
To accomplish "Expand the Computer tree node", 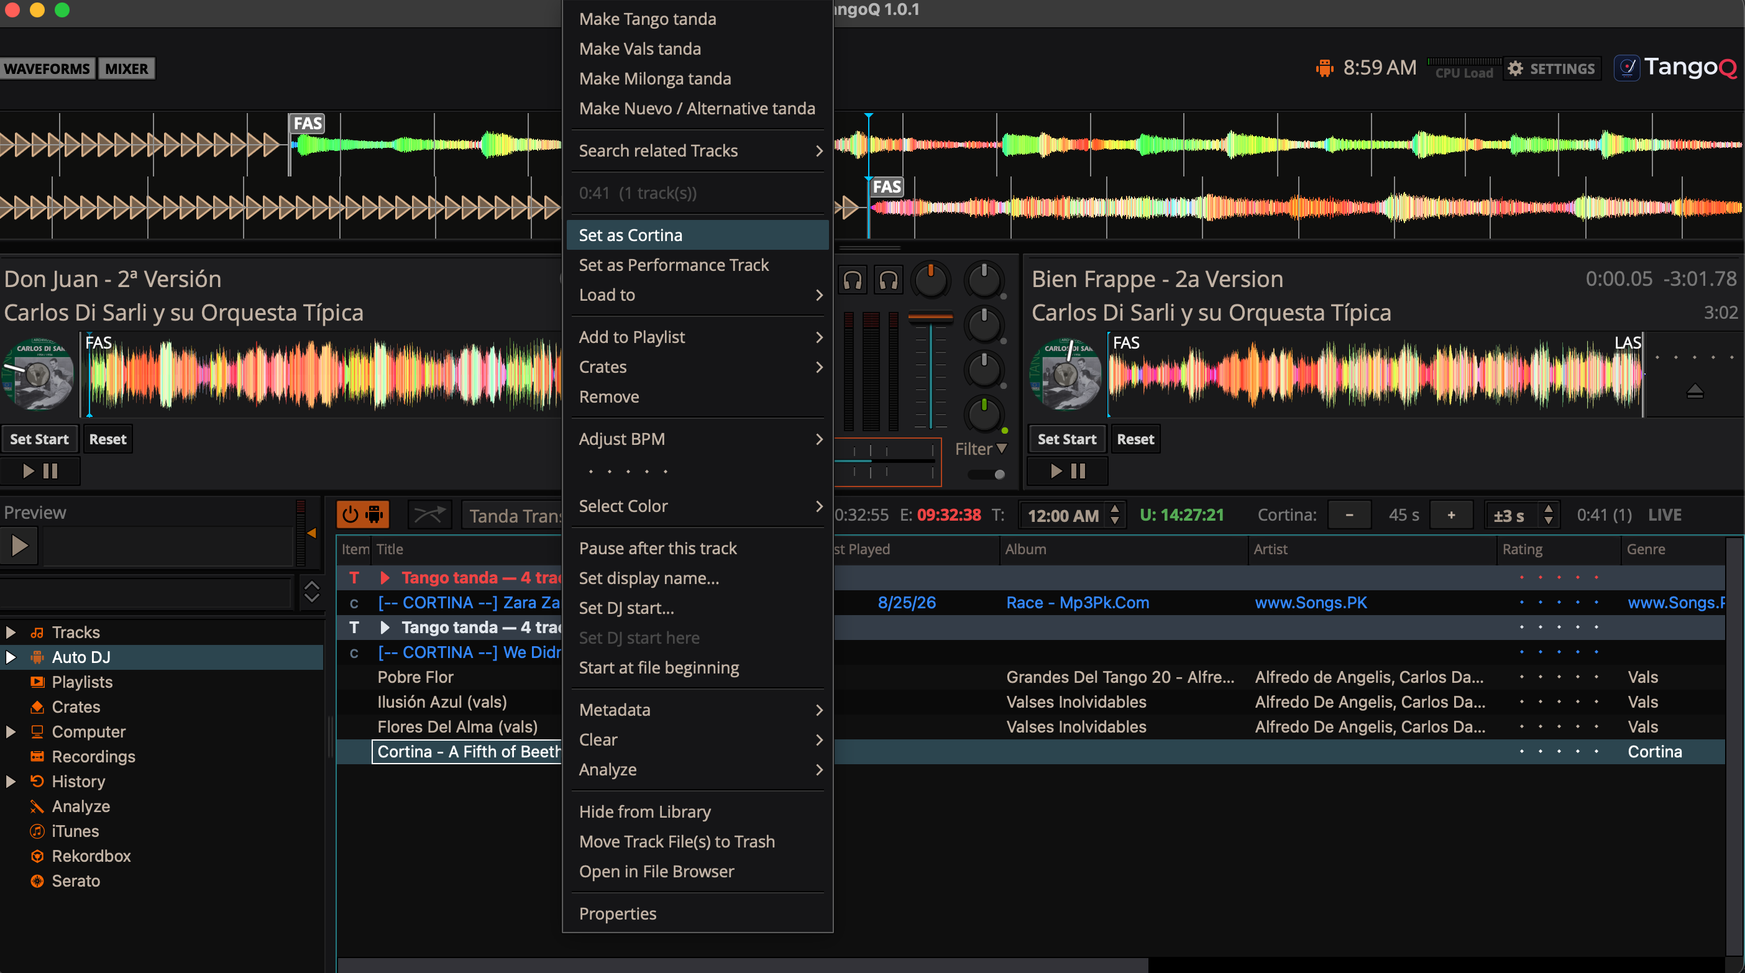I will pyautogui.click(x=11, y=732).
